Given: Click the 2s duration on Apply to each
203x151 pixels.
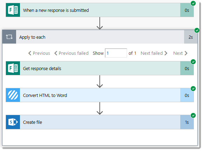Looking at the screenshot, I should (x=190, y=37).
